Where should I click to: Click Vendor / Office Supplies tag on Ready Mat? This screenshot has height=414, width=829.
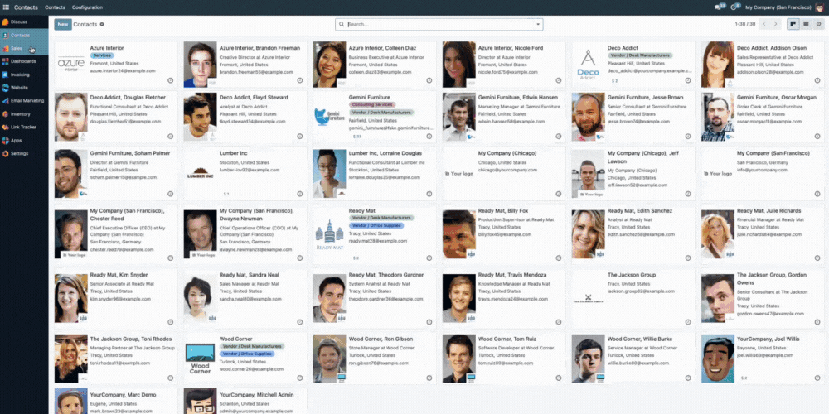pos(376,225)
